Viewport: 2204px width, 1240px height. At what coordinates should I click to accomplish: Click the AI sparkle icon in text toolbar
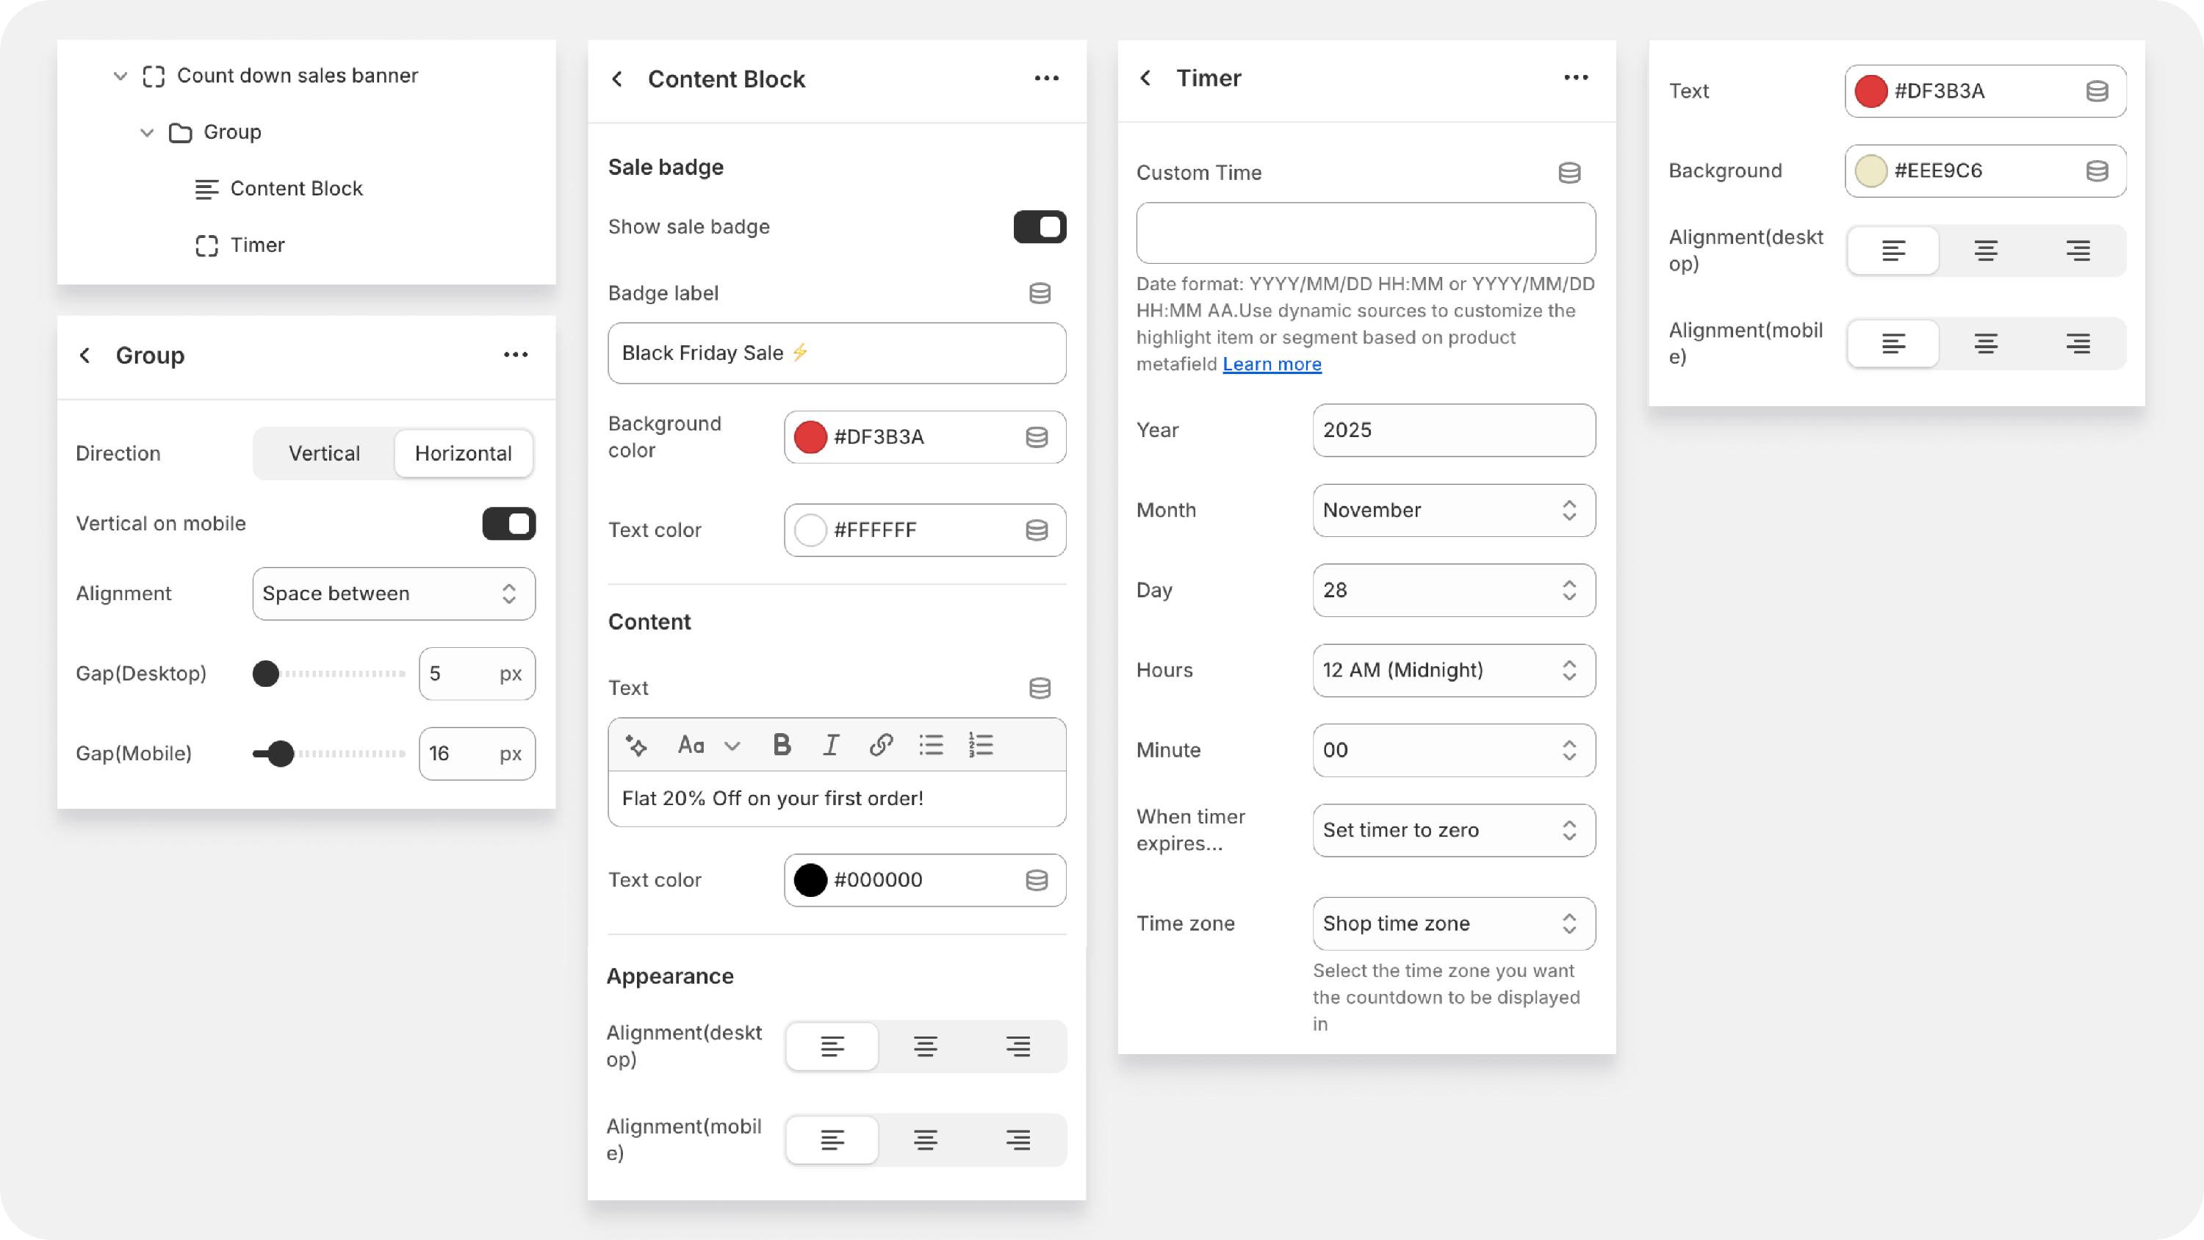[635, 744]
